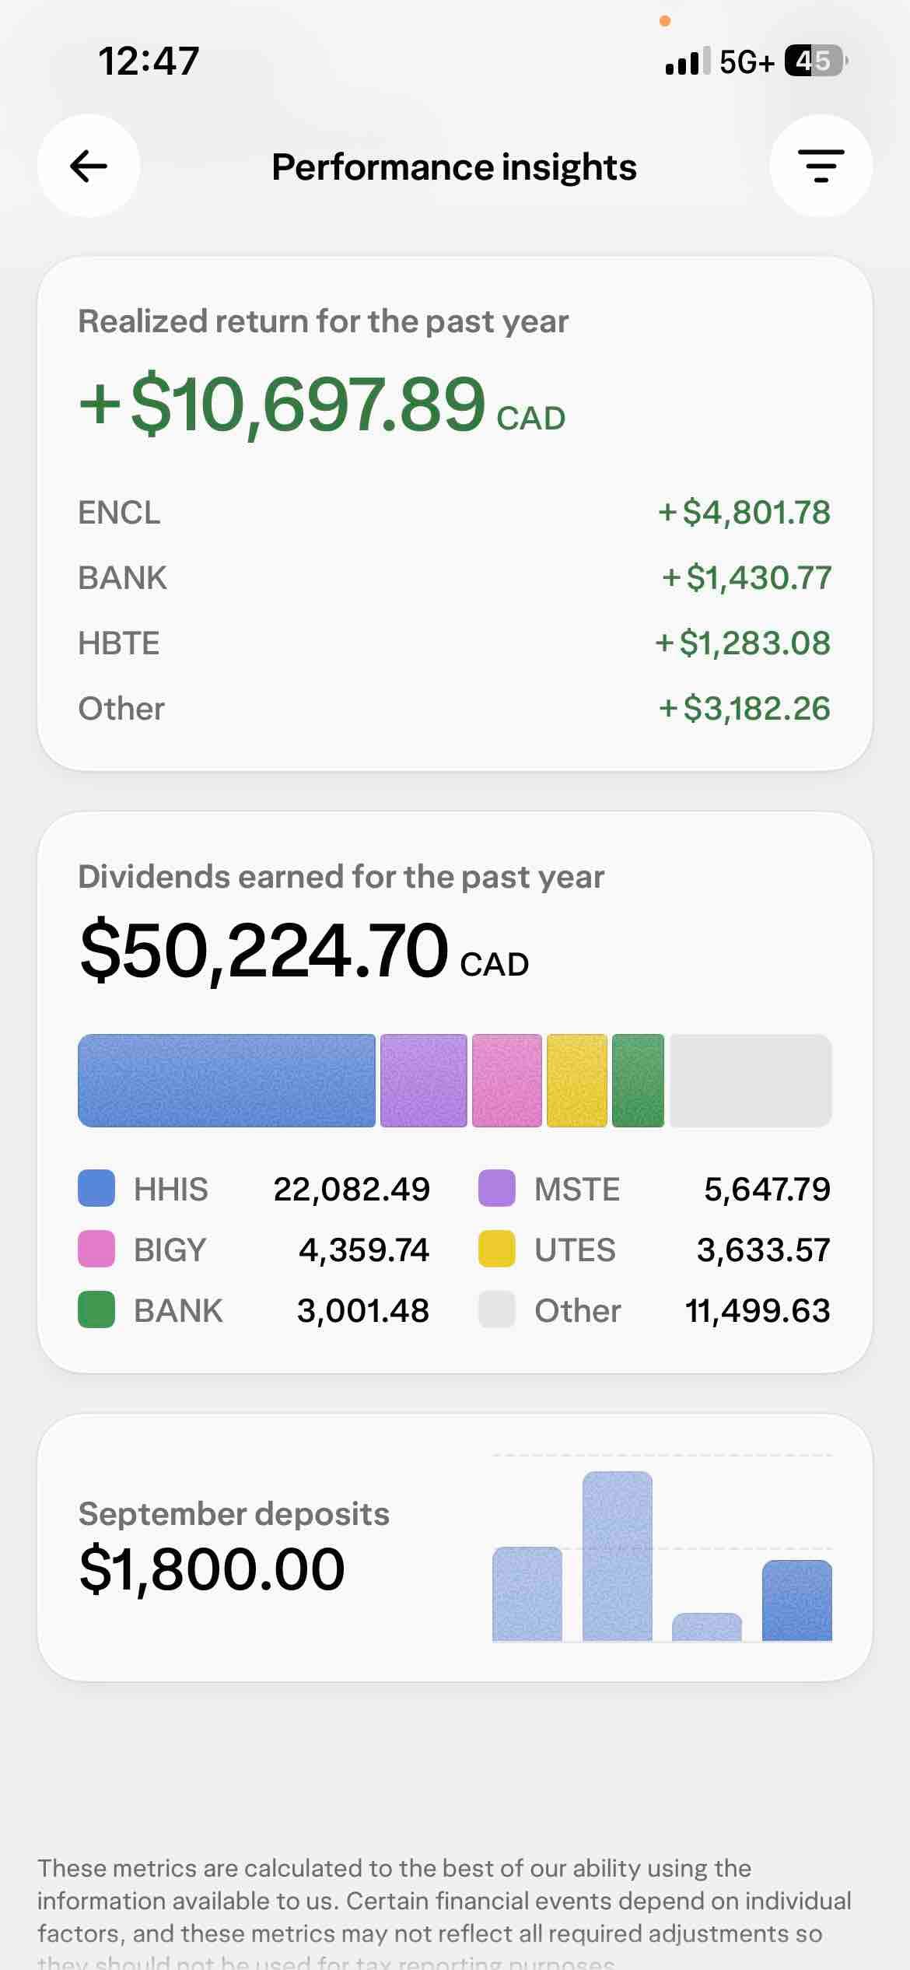Select the yellow UTES legend swatch
910x1970 pixels.
(496, 1249)
